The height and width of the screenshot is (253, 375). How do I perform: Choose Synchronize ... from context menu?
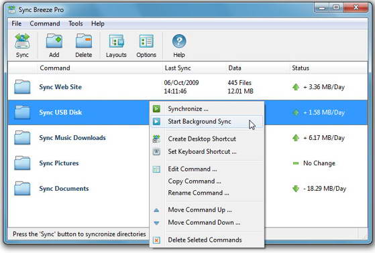pyautogui.click(x=207, y=109)
